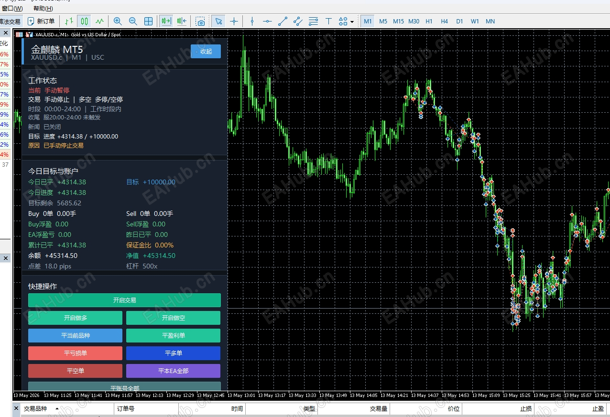Click the 开启交易 button
Image resolution: width=610 pixels, height=417 pixels.
pos(124,300)
